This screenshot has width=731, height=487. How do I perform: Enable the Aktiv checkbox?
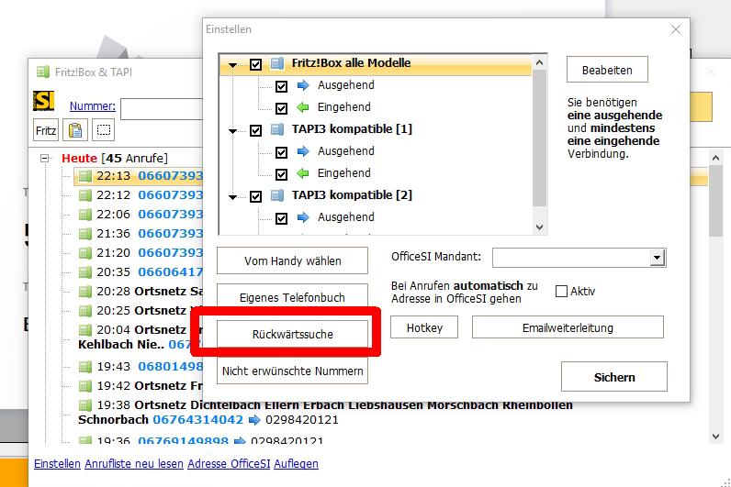point(562,292)
